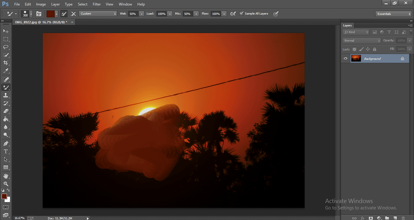This screenshot has height=220, width=414.
Task: Add a layer mask icon
Action: [371, 218]
